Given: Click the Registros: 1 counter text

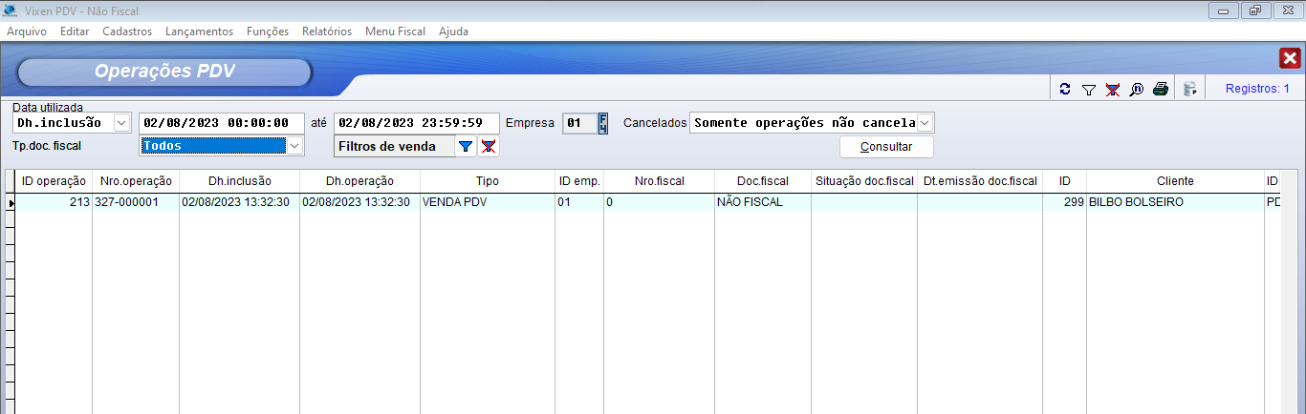Looking at the screenshot, I should point(1257,89).
